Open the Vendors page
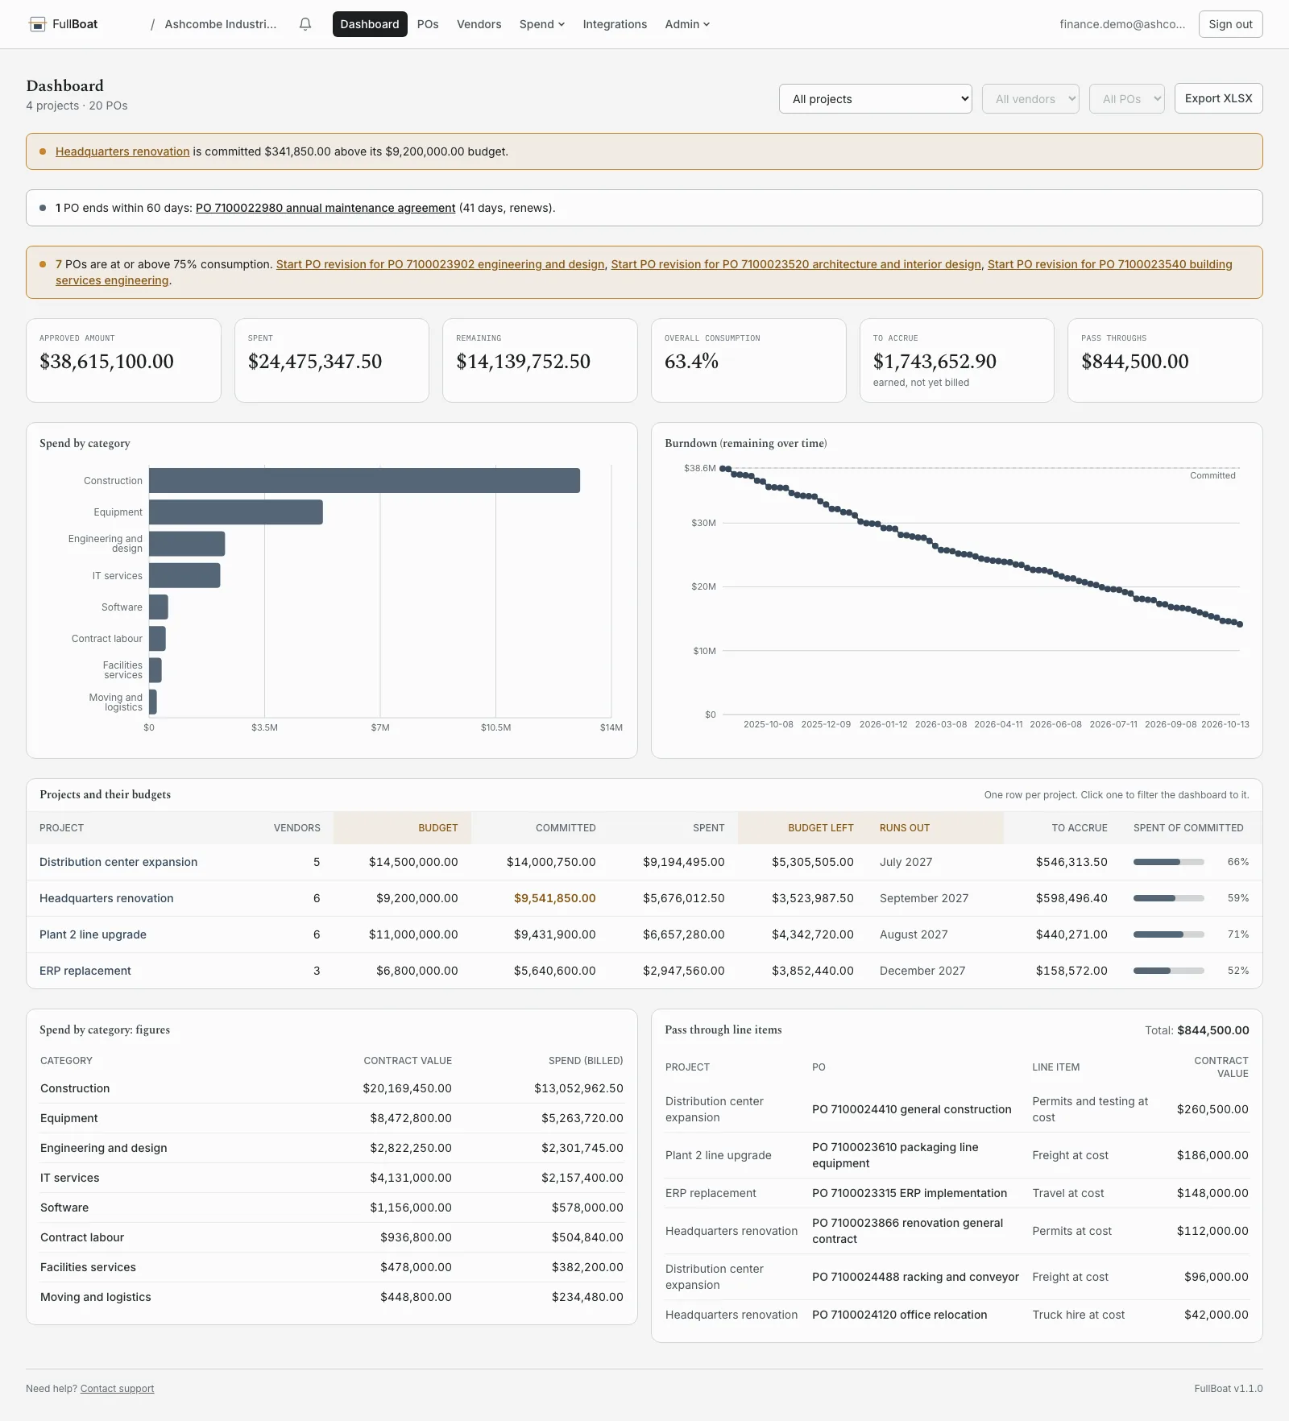The image size is (1289, 1421). point(479,24)
